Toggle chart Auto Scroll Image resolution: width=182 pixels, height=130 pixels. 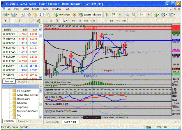click(x=142, y=15)
